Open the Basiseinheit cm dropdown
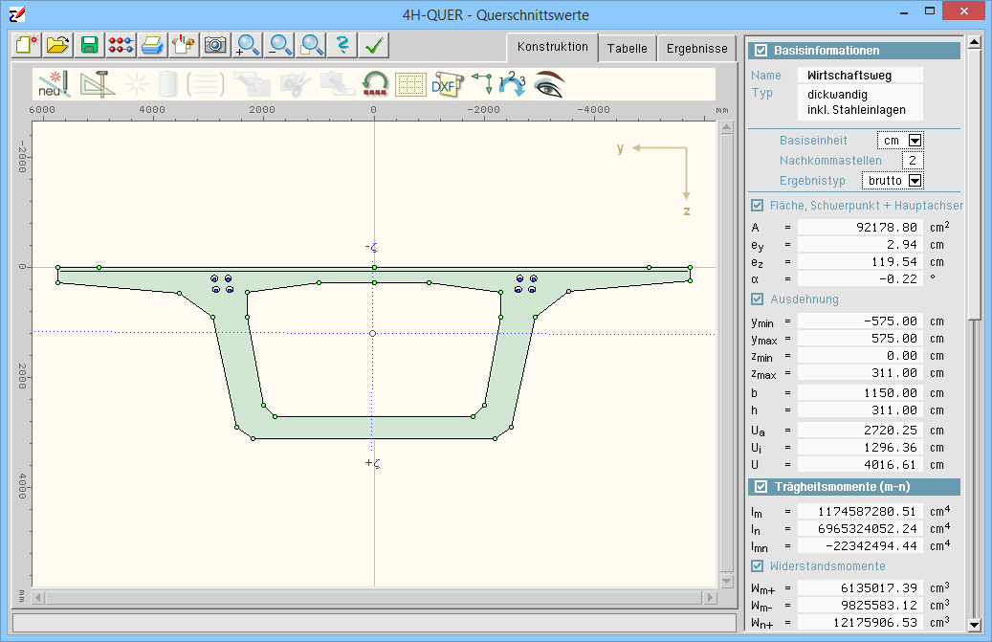992x642 pixels. [915, 141]
